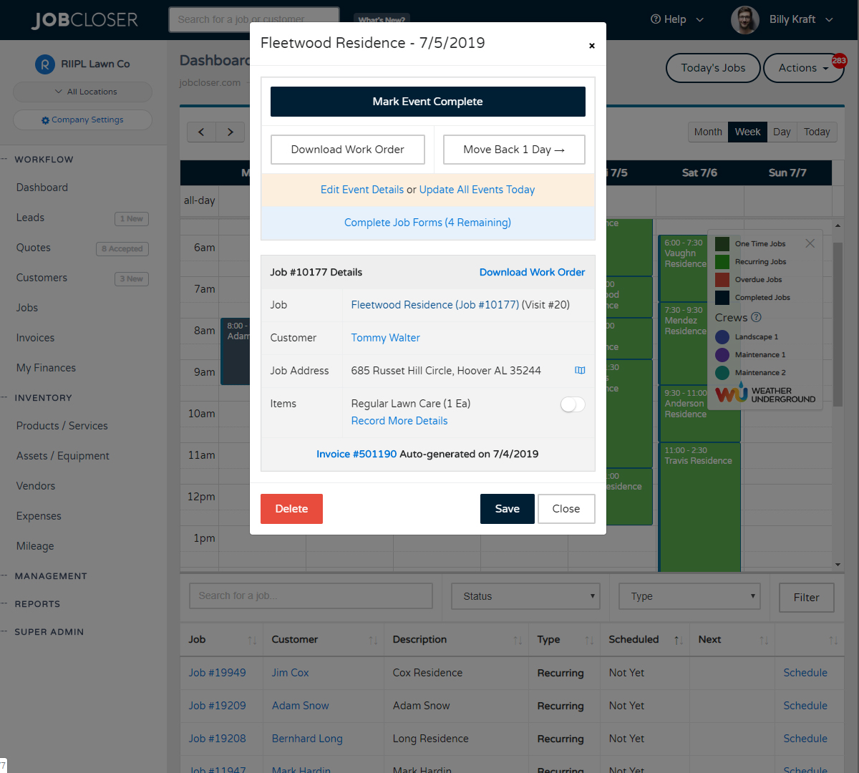
Task: Sort job table by Customer column
Action: [x=373, y=640]
